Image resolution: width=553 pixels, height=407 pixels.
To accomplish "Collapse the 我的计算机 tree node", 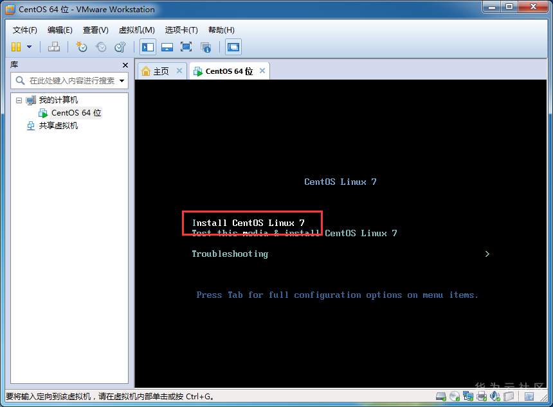I will pyautogui.click(x=19, y=100).
